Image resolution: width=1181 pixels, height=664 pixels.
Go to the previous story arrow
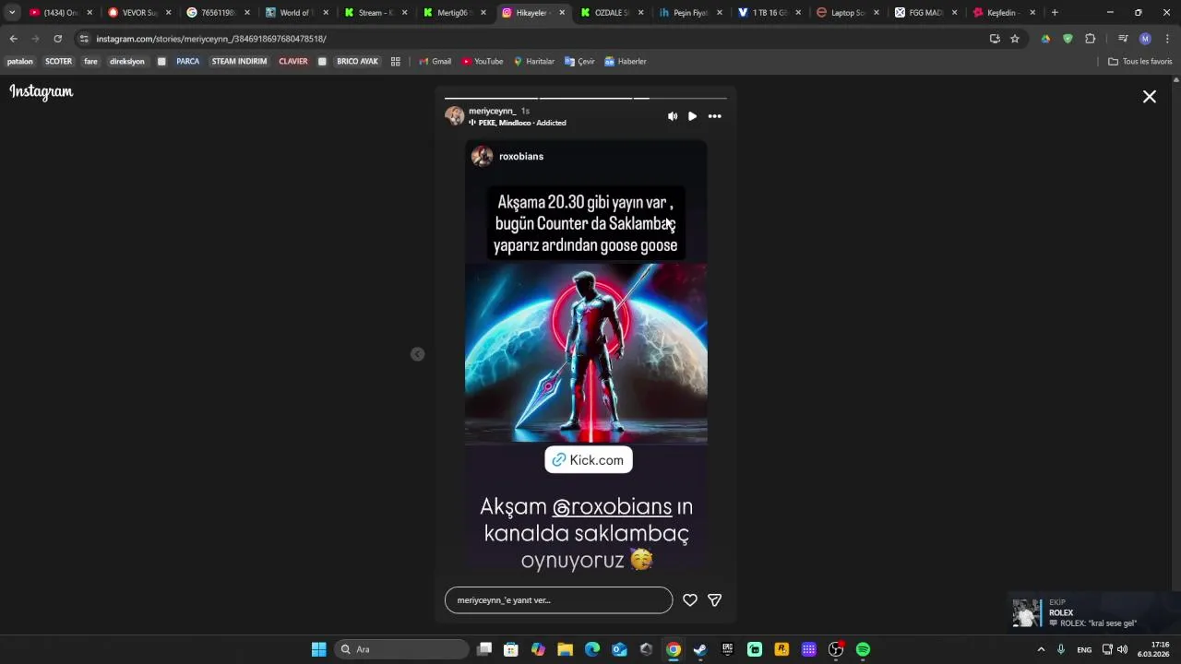tap(417, 354)
